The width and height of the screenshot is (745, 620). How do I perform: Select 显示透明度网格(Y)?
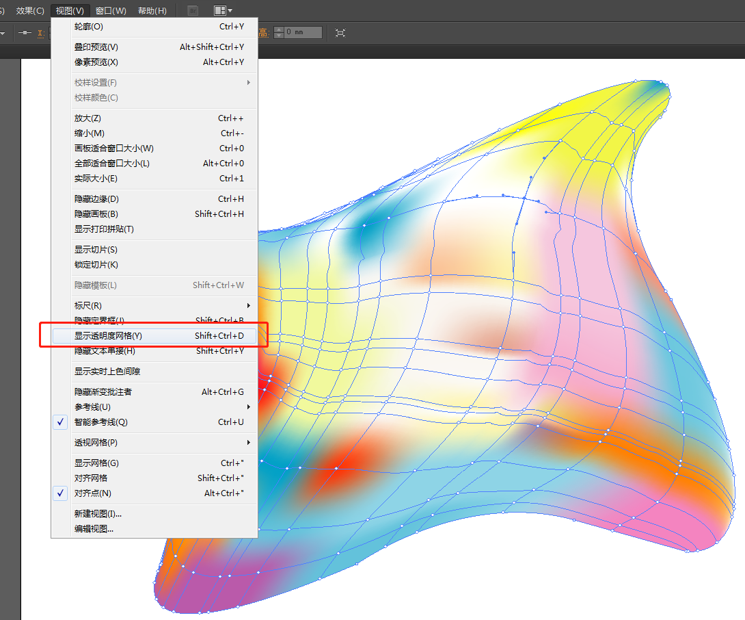(x=154, y=336)
